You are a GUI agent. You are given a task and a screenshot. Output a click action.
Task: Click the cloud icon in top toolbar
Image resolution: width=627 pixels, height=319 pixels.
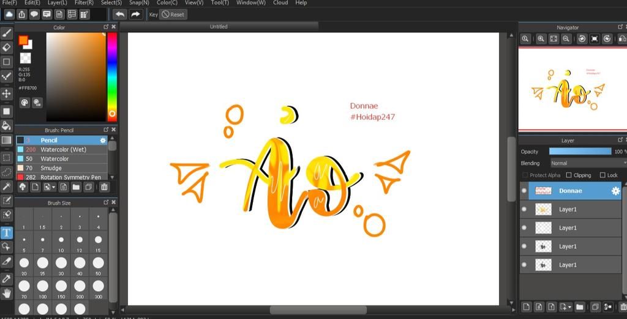tap(9, 15)
